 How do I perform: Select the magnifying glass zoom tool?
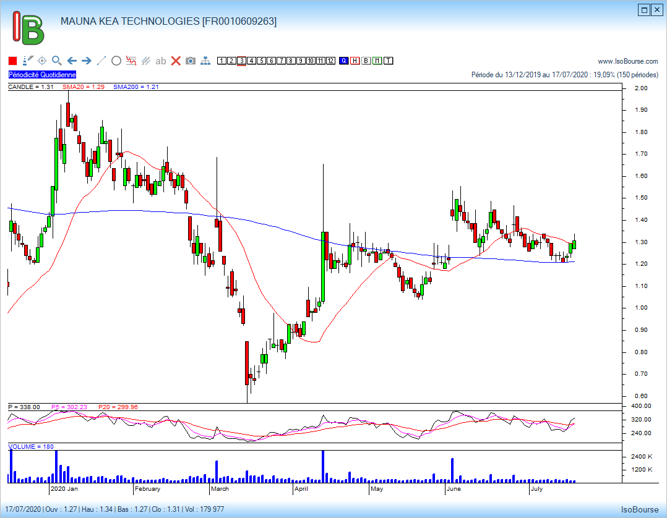point(57,61)
